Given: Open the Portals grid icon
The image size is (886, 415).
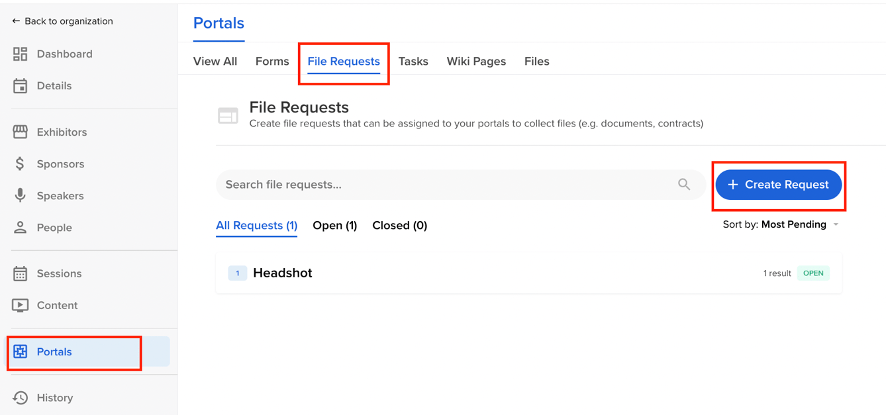Looking at the screenshot, I should pyautogui.click(x=20, y=351).
